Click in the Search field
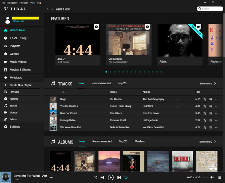 click(x=210, y=9)
